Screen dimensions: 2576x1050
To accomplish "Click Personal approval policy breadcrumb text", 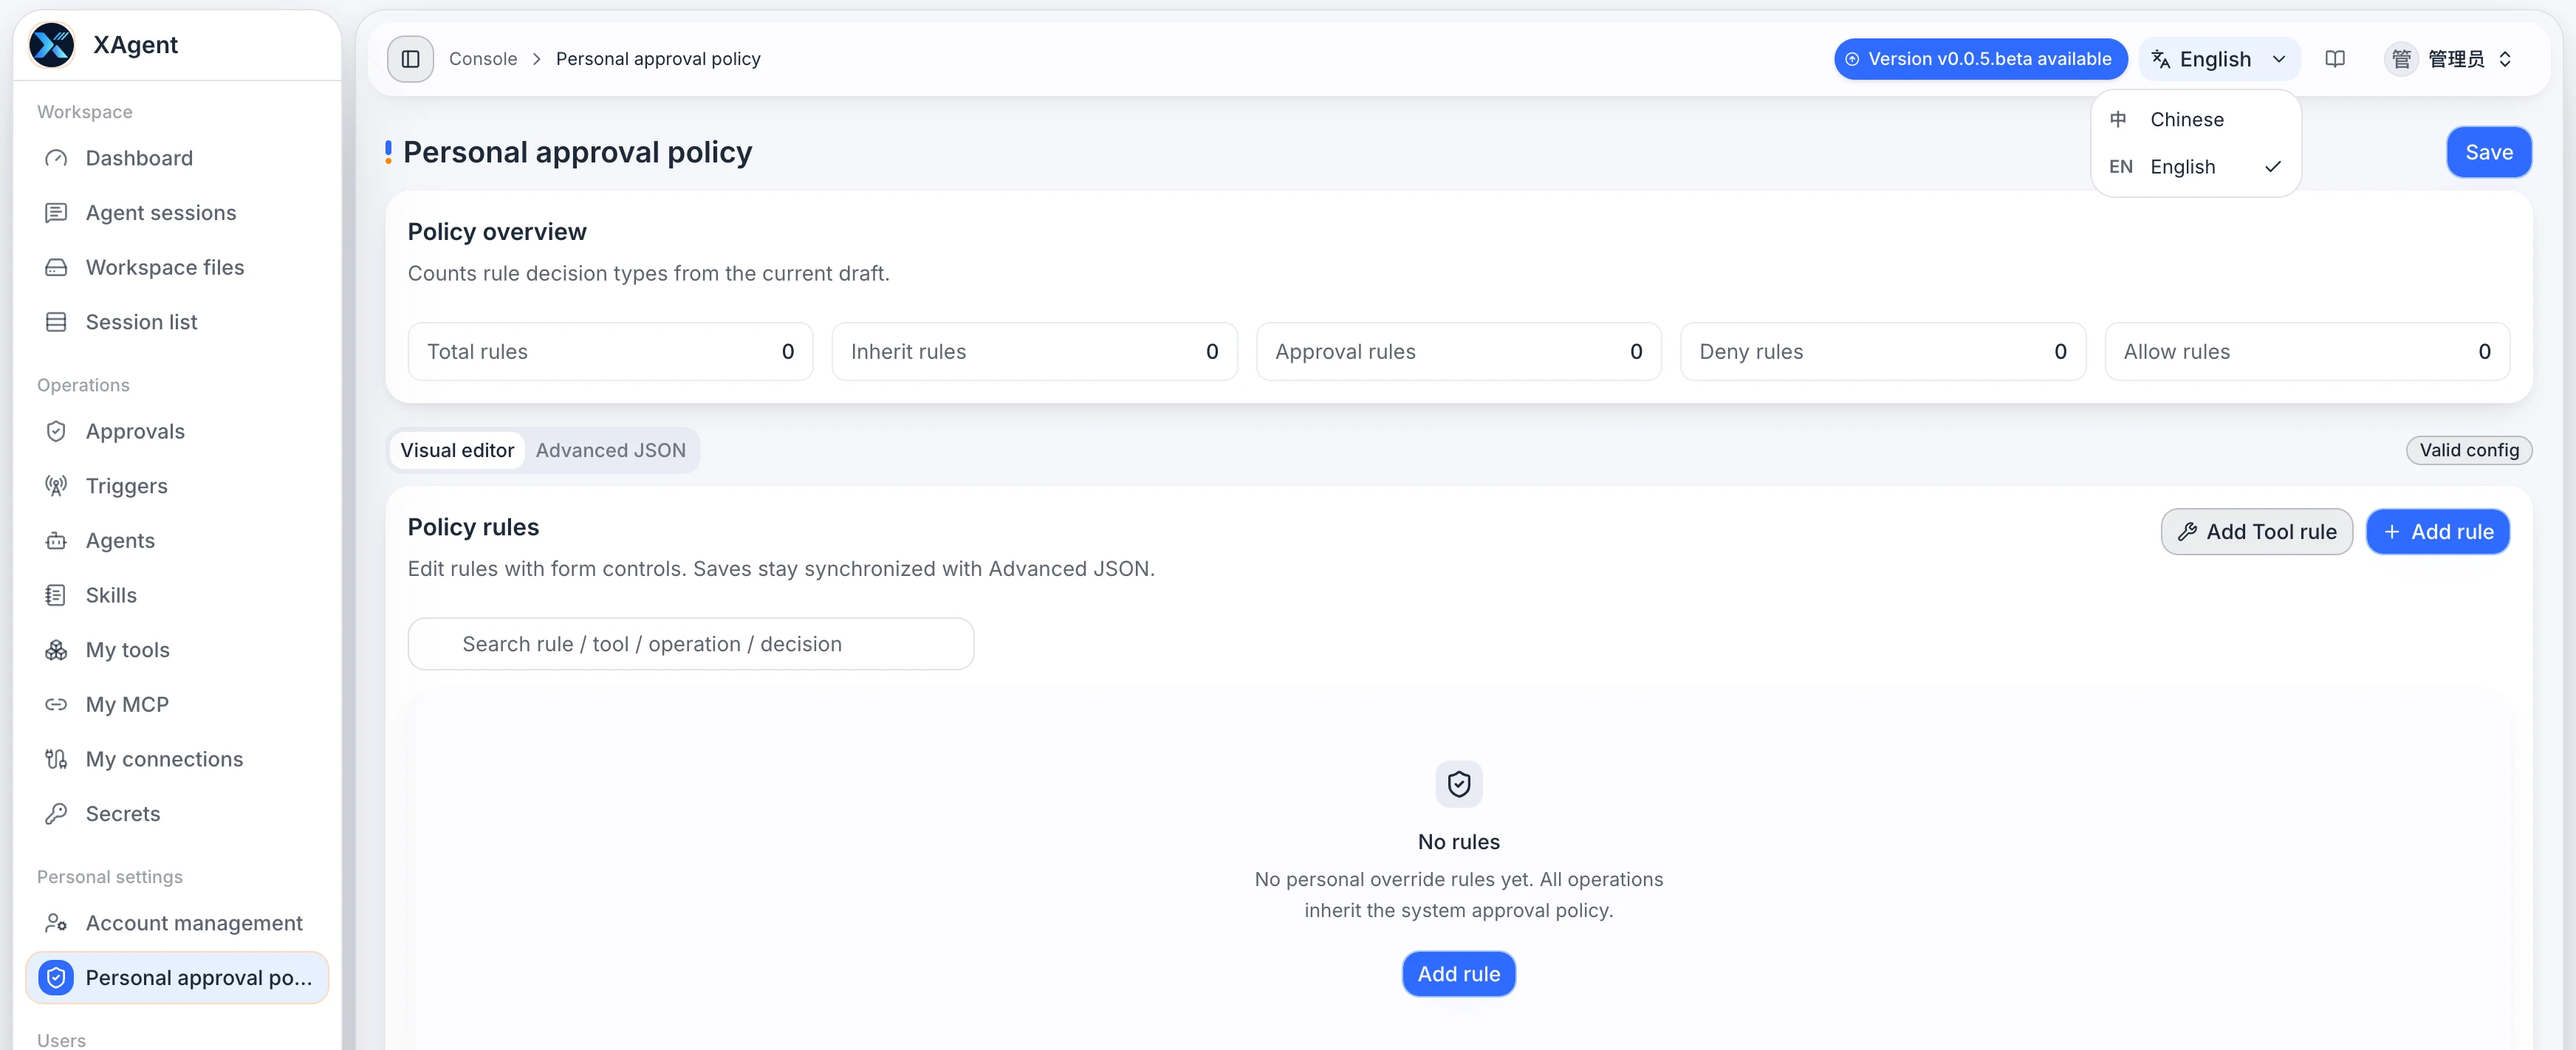I will [x=658, y=59].
